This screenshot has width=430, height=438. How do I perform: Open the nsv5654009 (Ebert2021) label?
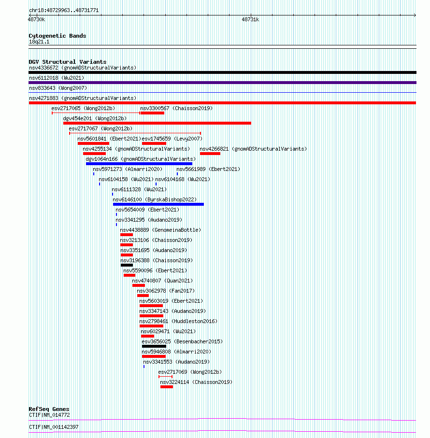(147, 210)
